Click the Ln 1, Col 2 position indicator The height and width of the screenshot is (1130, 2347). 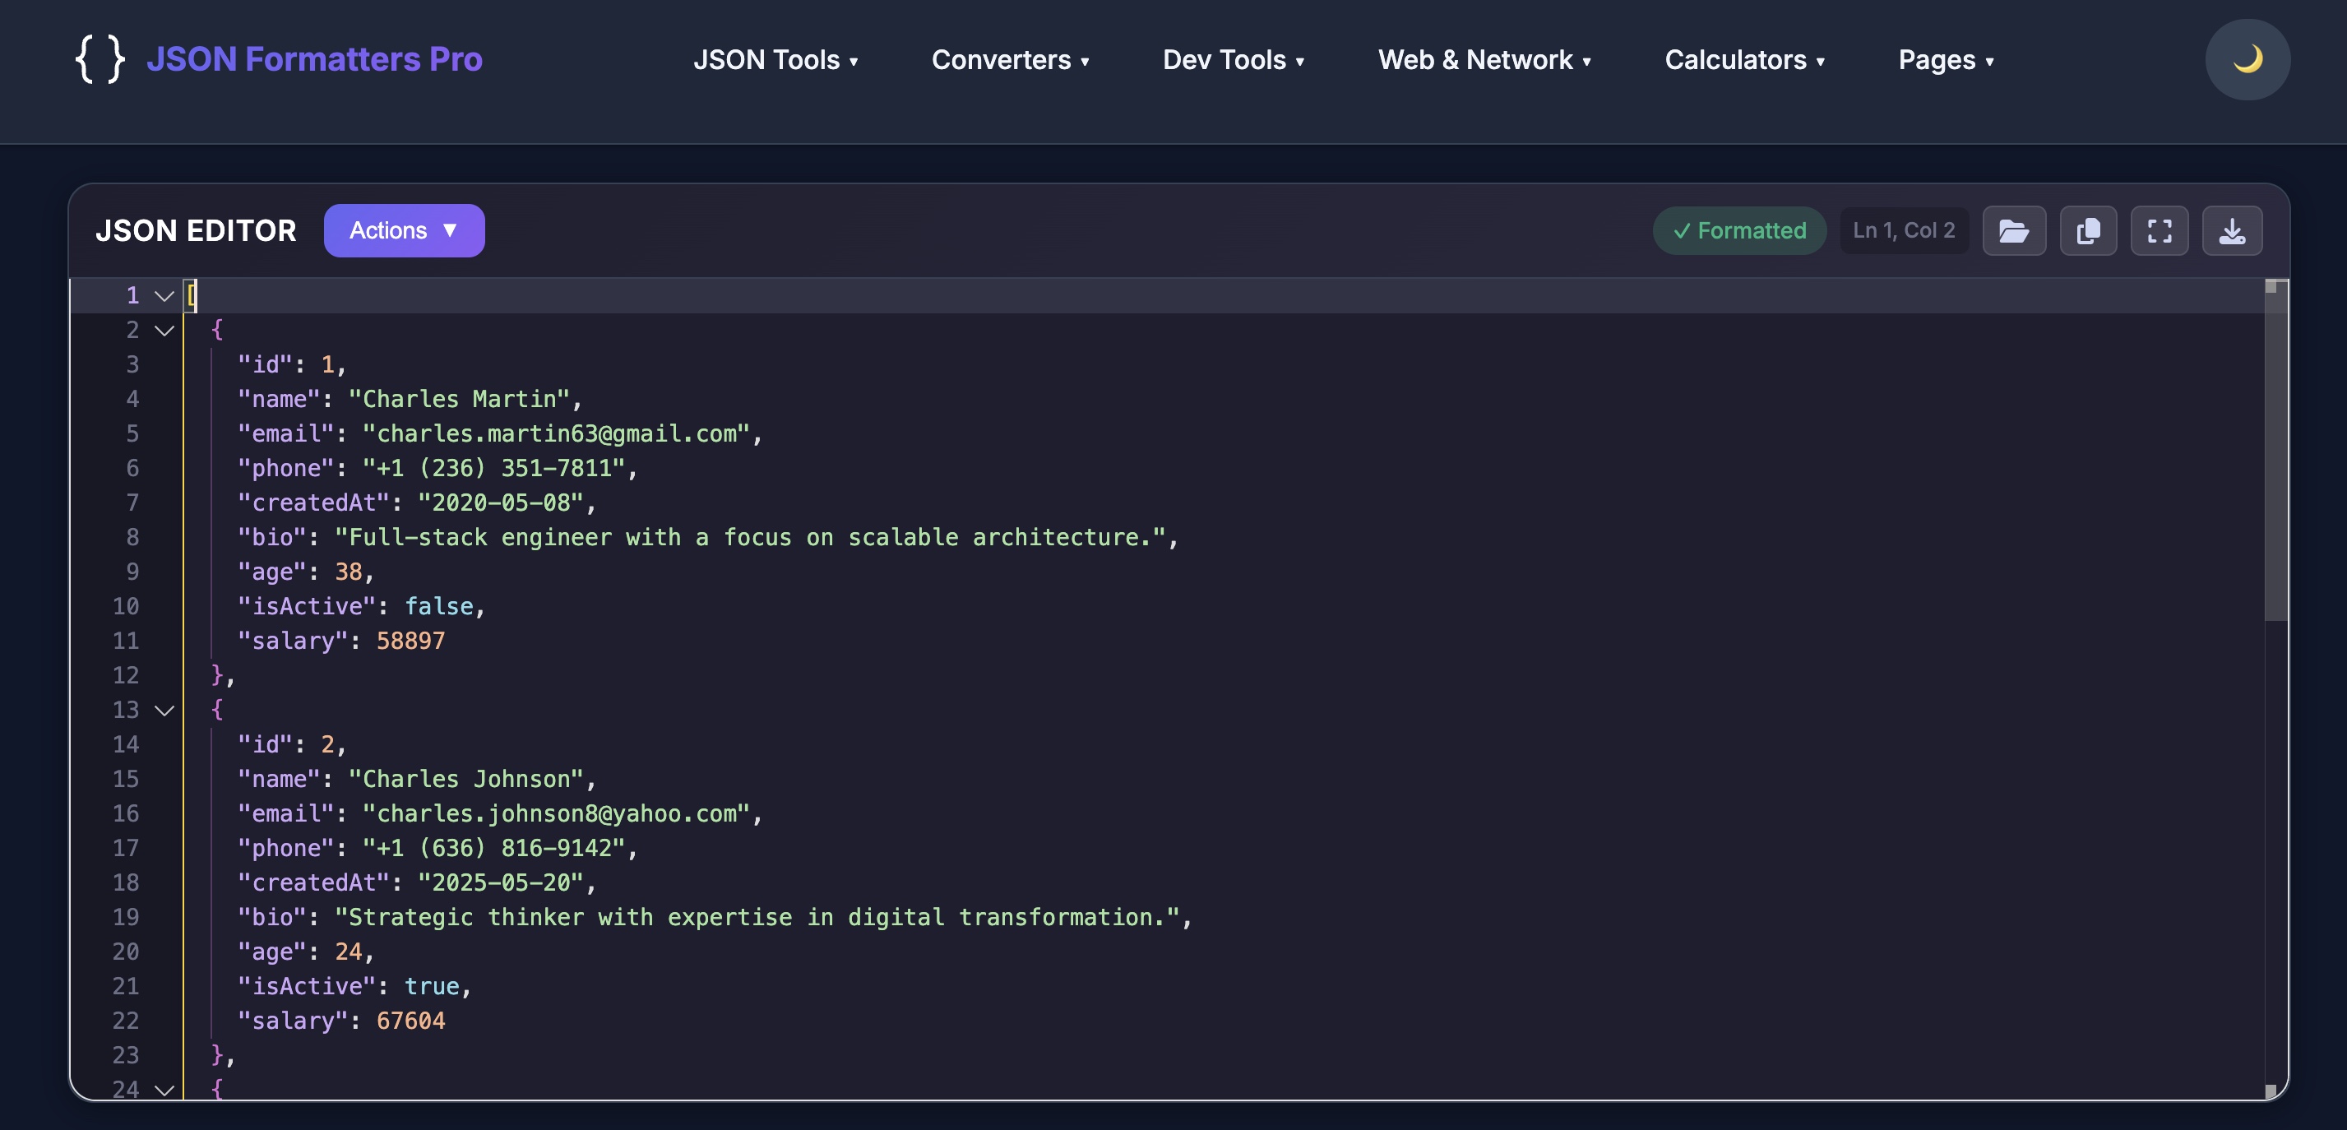(x=1903, y=230)
